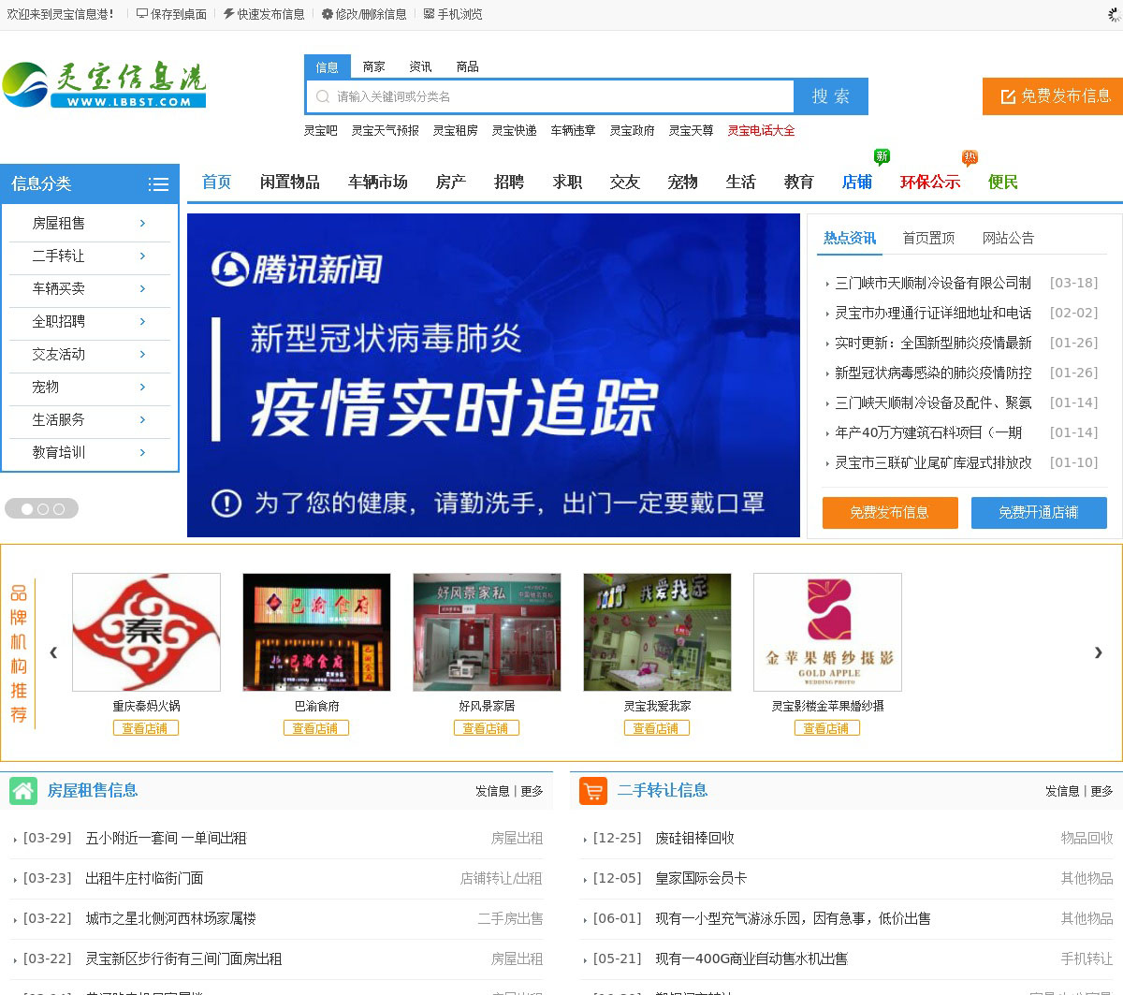Click the theme icon at top right corner
This screenshot has height=995, width=1123.
(x=1114, y=15)
